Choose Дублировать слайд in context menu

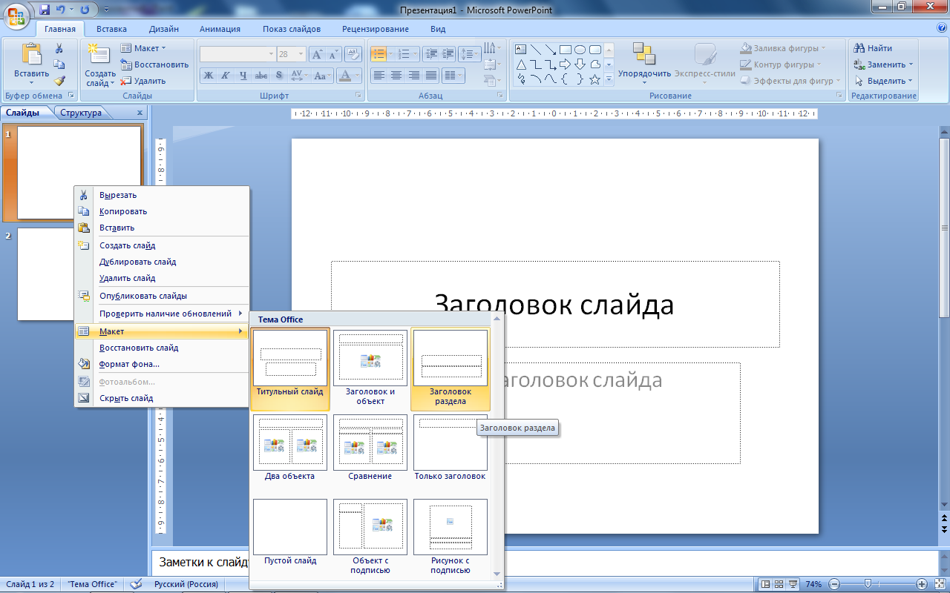point(162,262)
